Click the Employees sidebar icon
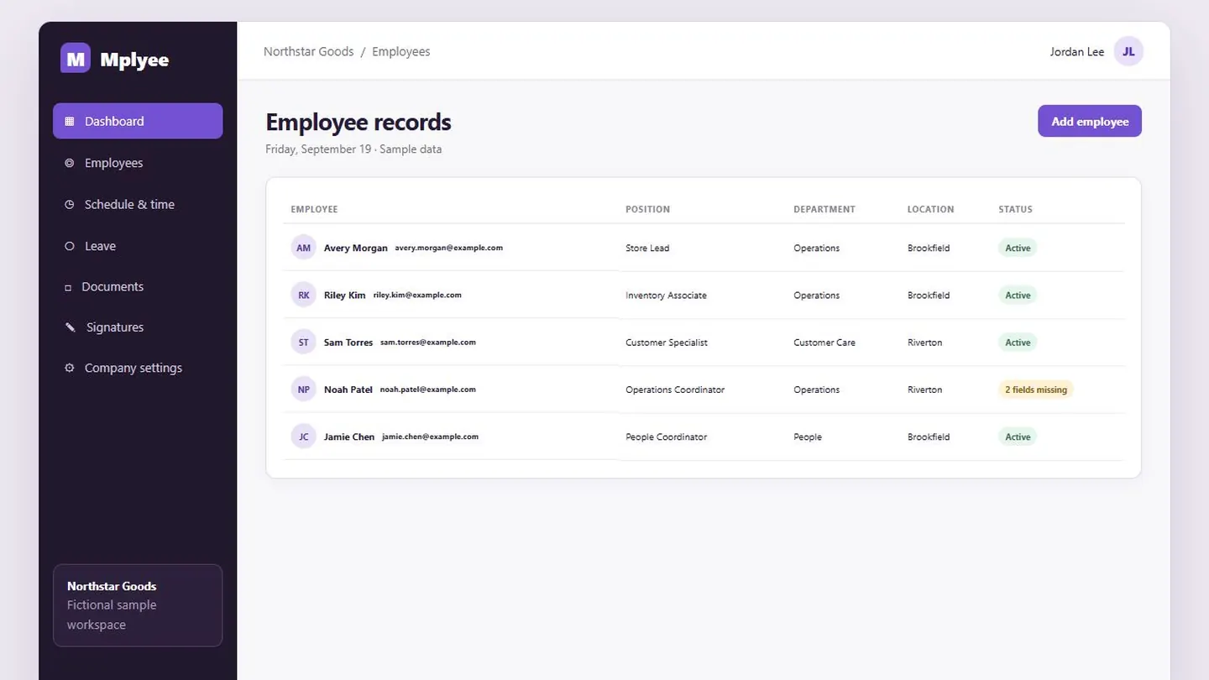 (70, 163)
